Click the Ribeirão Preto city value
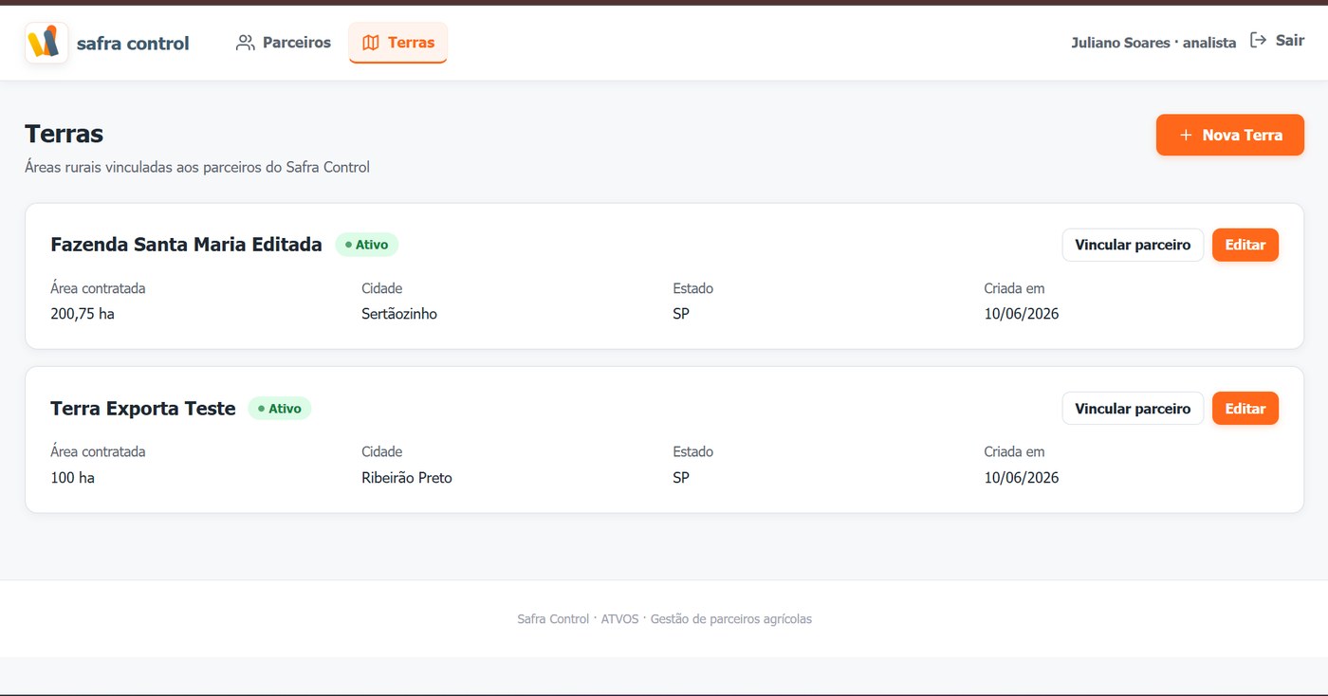Viewport: 1328px width, 696px height. pyautogui.click(x=407, y=478)
